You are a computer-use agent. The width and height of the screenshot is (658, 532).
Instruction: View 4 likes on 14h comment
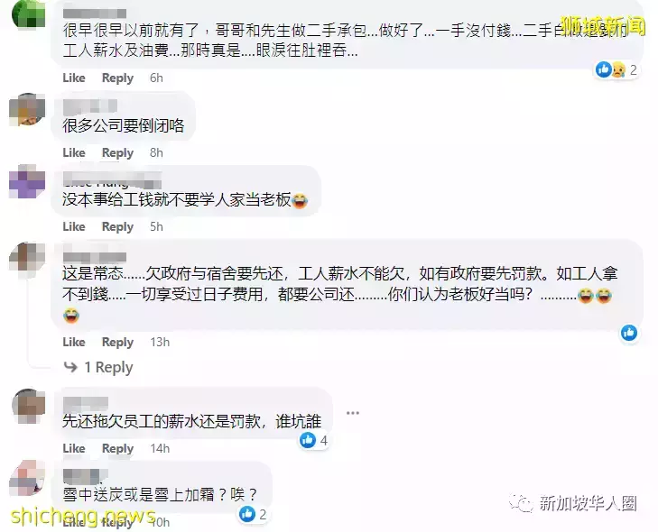[314, 440]
